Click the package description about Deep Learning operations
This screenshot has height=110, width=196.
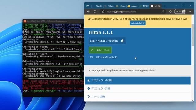(122, 71)
